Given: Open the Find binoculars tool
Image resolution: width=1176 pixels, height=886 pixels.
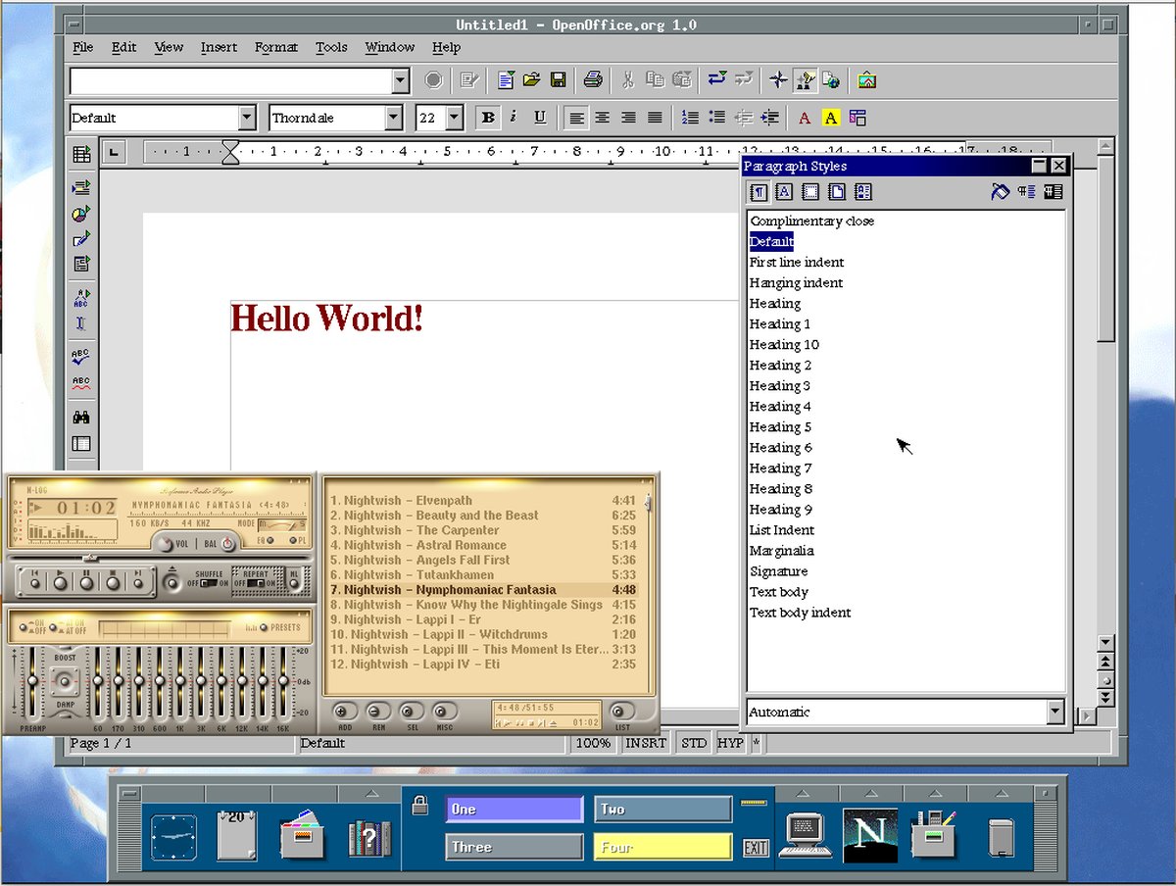Looking at the screenshot, I should (x=81, y=418).
